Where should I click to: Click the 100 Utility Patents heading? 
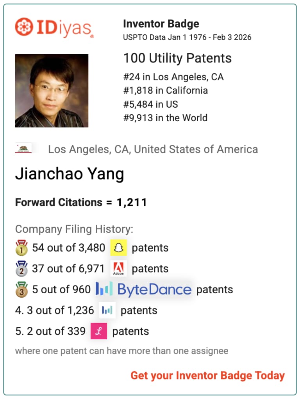click(x=177, y=58)
